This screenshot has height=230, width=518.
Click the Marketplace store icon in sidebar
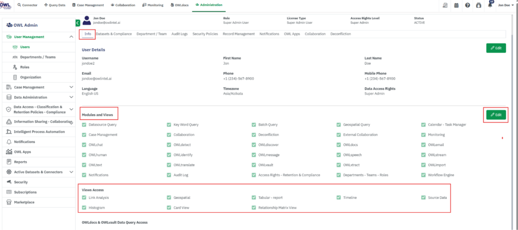click(x=9, y=202)
